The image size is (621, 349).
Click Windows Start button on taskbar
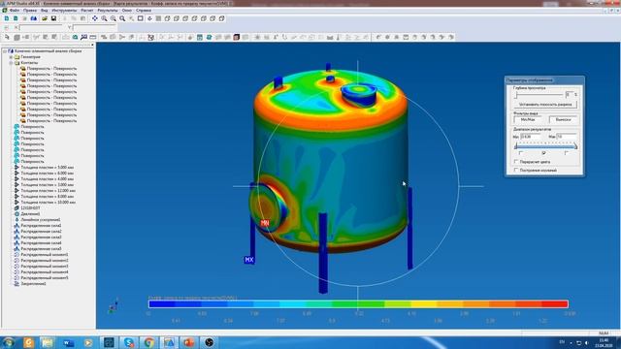(9, 342)
